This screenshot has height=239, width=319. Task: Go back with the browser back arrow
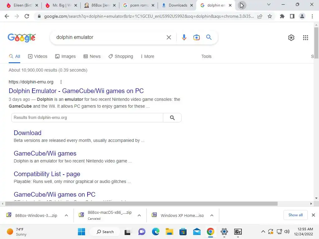(x=7, y=16)
